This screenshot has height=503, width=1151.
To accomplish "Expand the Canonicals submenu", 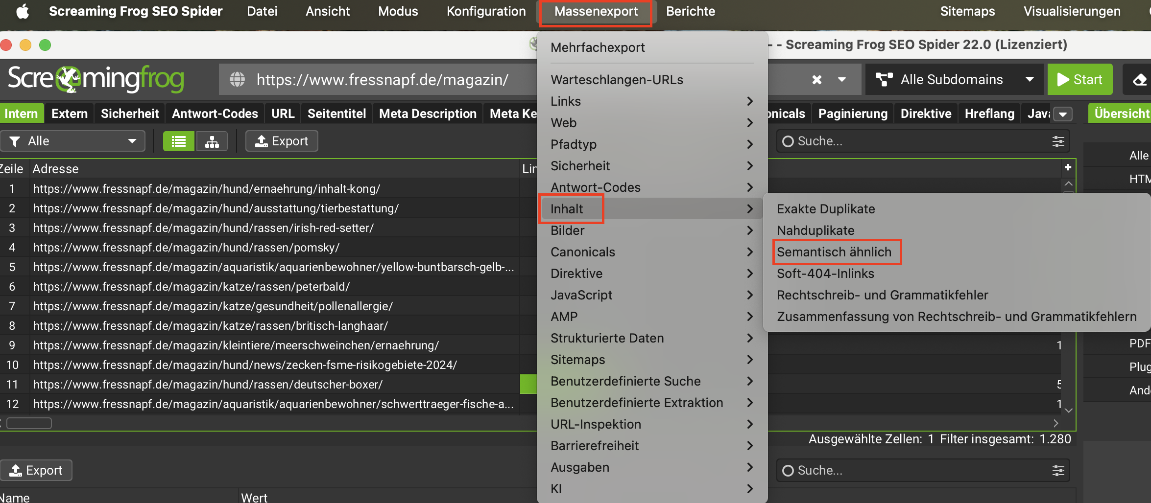I will (x=652, y=252).
